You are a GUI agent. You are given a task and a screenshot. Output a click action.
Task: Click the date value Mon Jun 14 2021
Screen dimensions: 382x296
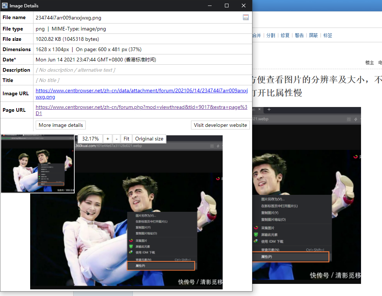coord(96,60)
